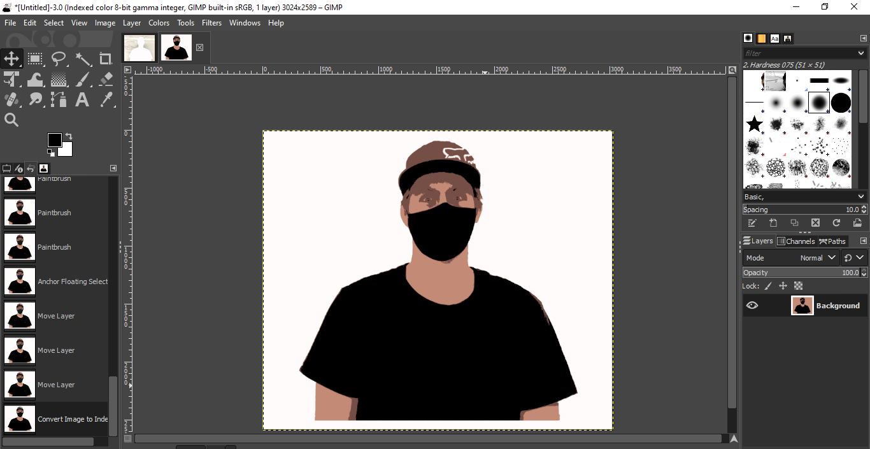870x449 pixels.
Task: Switch to the white silhouette image tab
Action: 139,48
